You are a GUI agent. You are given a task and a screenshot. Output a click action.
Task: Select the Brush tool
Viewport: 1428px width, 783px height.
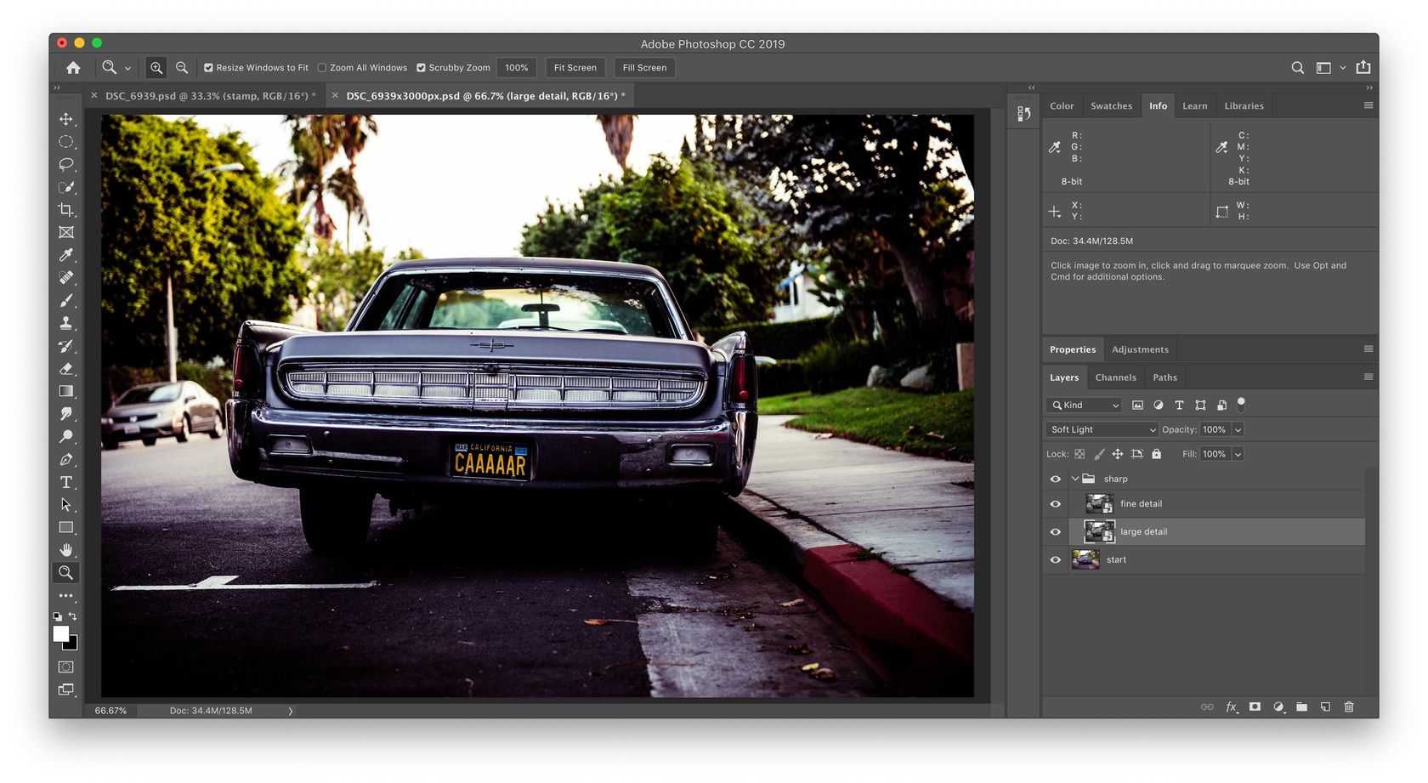(x=65, y=300)
